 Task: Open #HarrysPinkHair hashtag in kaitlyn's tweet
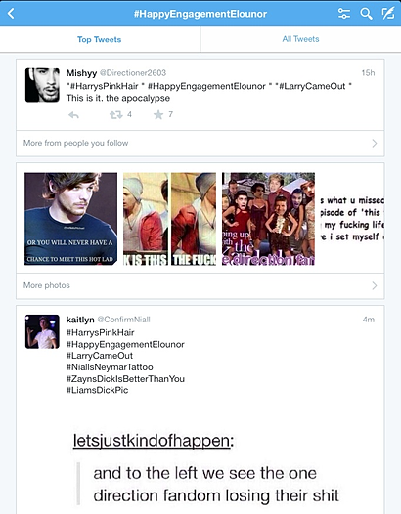click(x=100, y=332)
